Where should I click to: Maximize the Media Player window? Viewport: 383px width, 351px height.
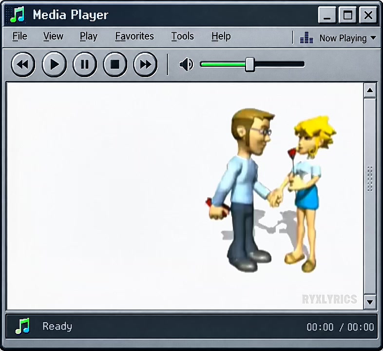click(x=347, y=15)
